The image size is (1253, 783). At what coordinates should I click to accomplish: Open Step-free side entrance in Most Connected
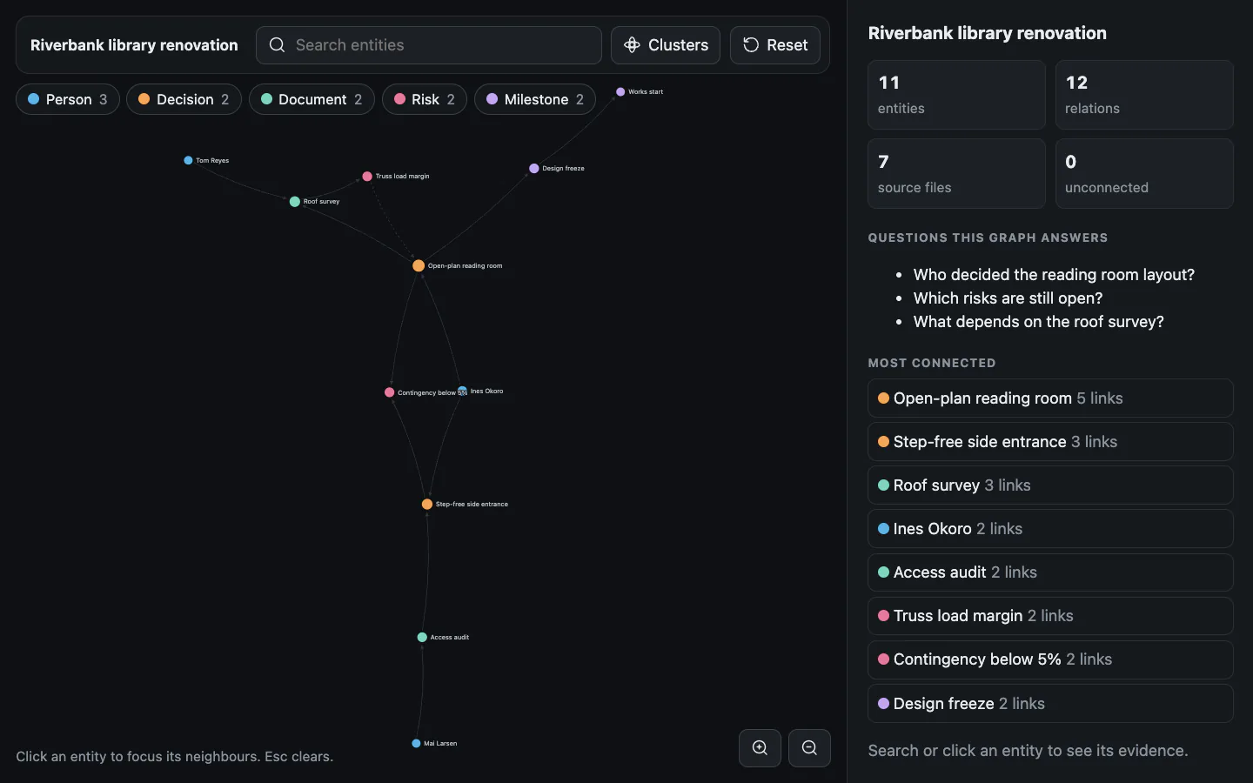pyautogui.click(x=1050, y=442)
